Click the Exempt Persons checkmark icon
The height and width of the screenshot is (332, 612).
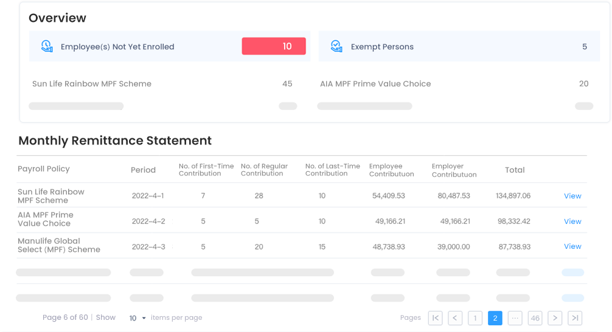pyautogui.click(x=336, y=46)
